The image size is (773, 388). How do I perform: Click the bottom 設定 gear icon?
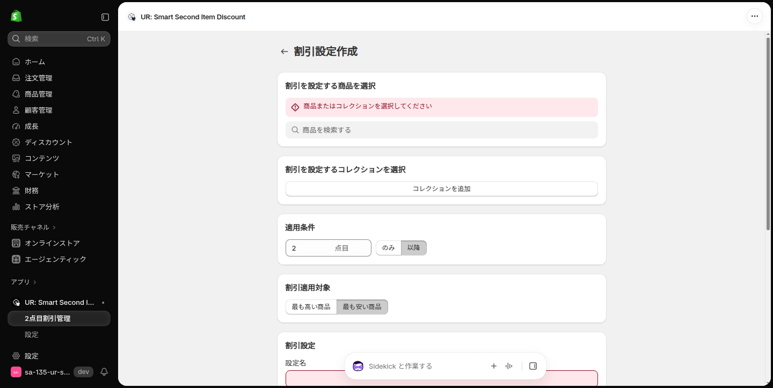point(16,356)
